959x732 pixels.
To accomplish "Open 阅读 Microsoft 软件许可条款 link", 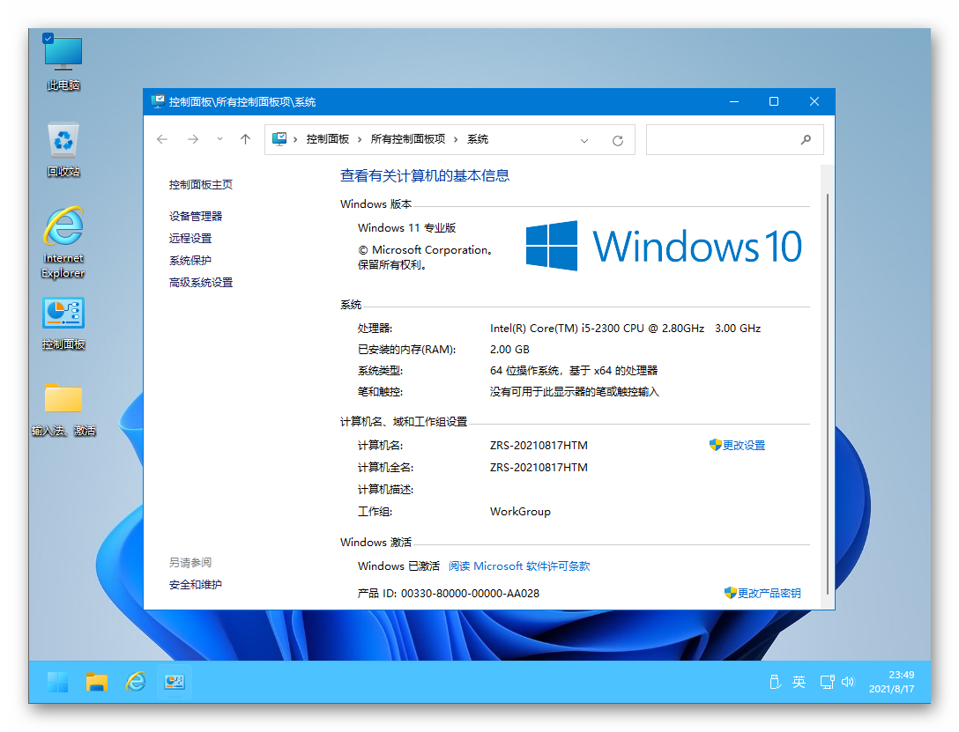I will click(x=519, y=566).
